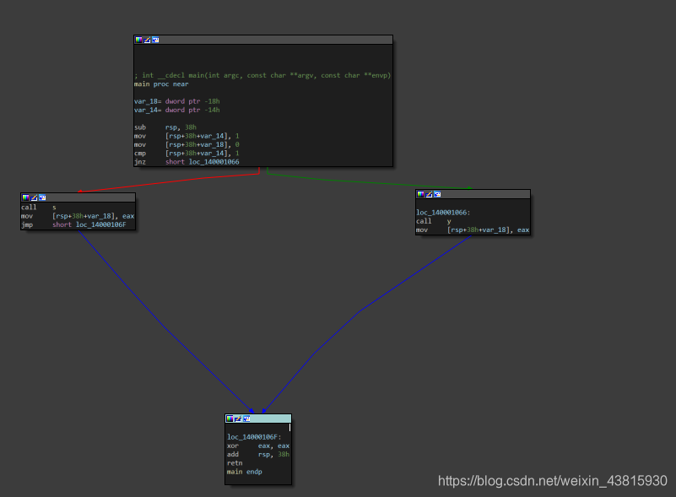Click 'mov [rsp+38h+var_18], eax' in loc_140001066 node

[x=473, y=230]
